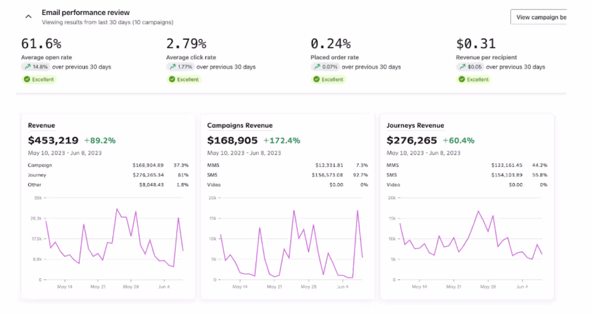Click the 0.24% placed order rate value
Screen dimensions: 592x314
pyautogui.click(x=331, y=43)
